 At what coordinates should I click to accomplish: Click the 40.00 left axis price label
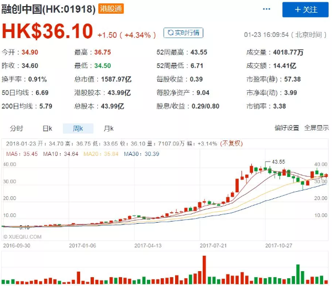(x=9, y=164)
